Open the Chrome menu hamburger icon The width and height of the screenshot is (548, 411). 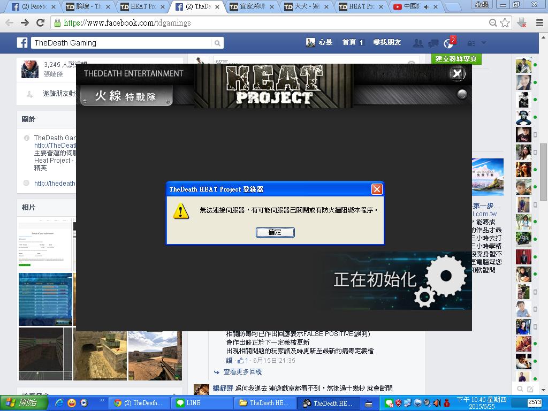click(x=539, y=23)
